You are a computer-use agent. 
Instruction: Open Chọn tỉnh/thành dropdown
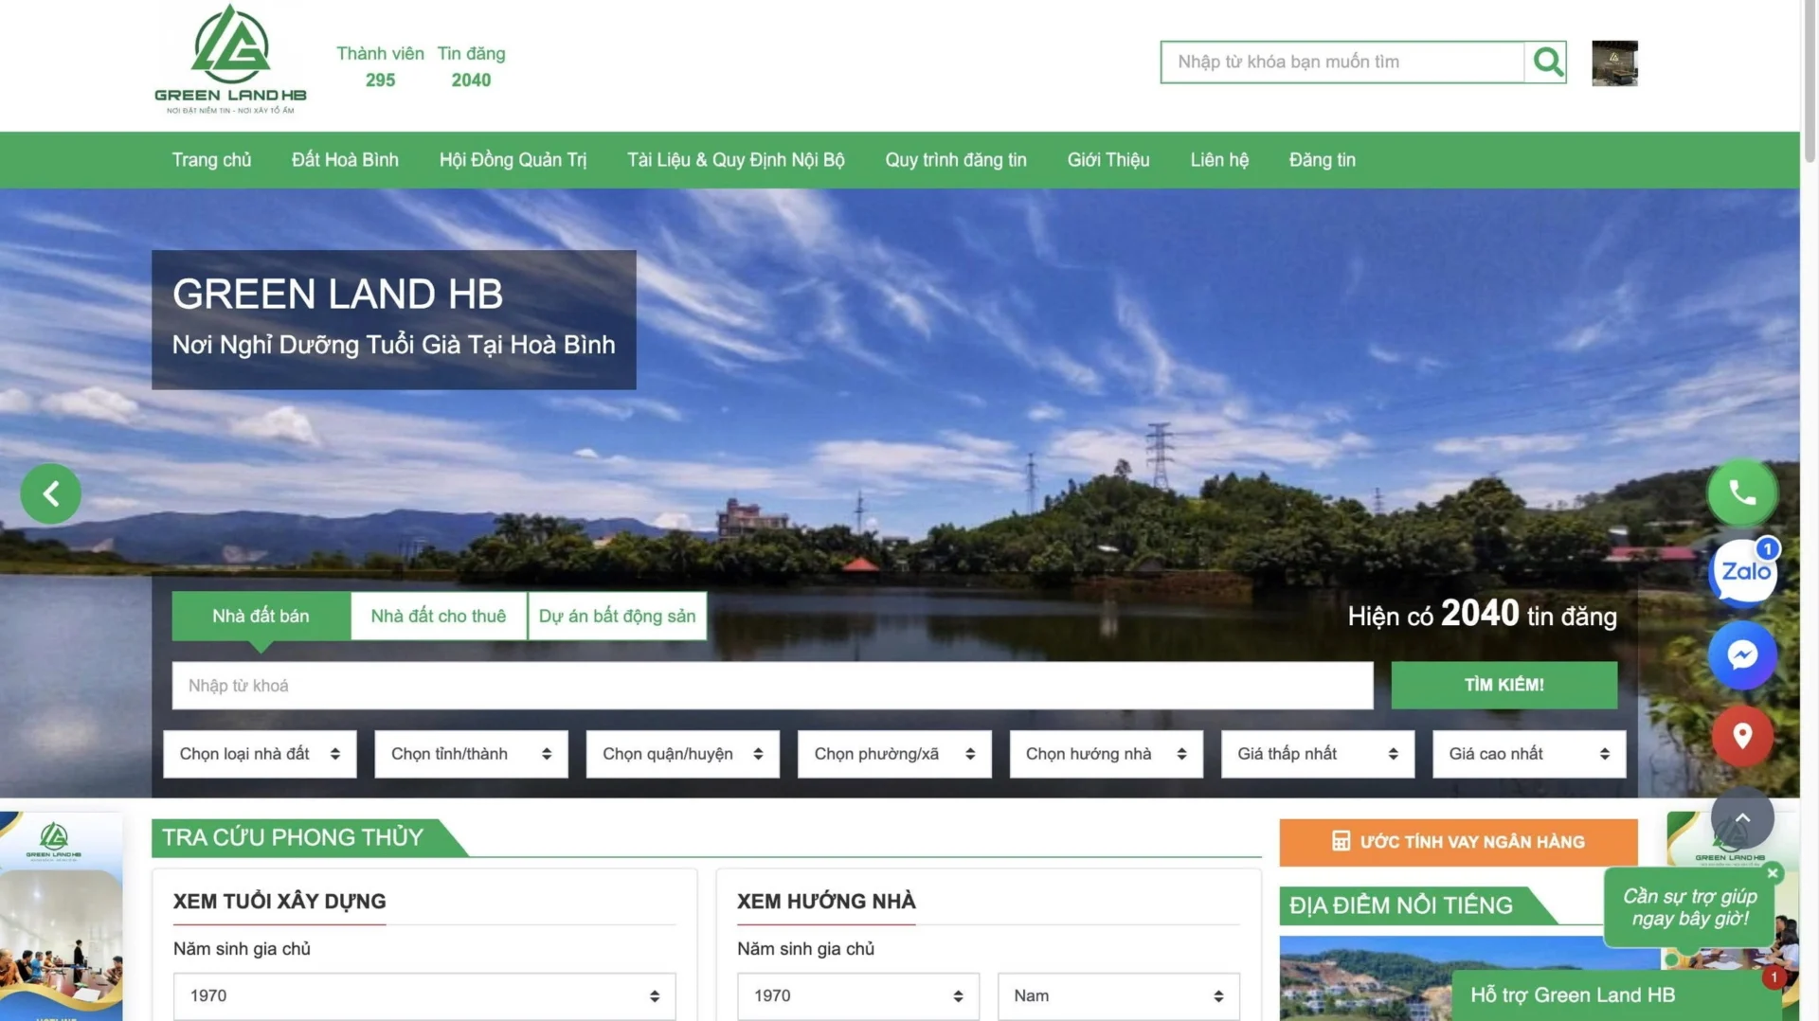click(471, 754)
